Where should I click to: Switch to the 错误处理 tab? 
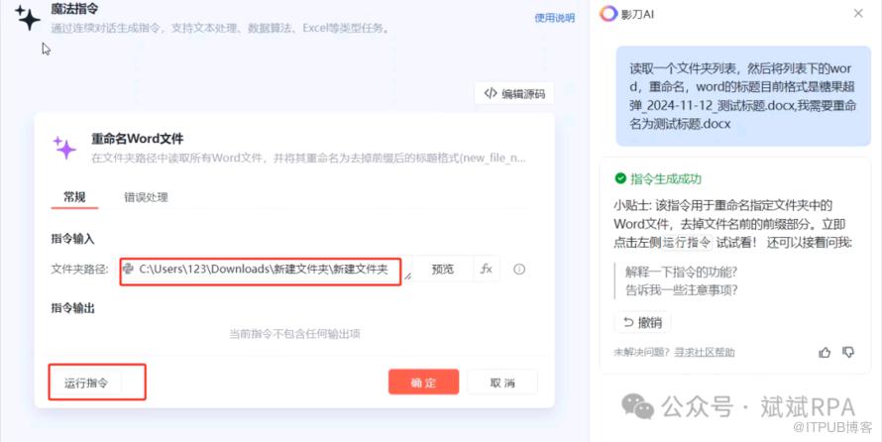tap(146, 197)
